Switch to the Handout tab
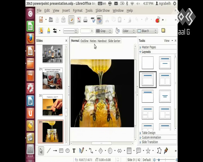 pos(102,41)
